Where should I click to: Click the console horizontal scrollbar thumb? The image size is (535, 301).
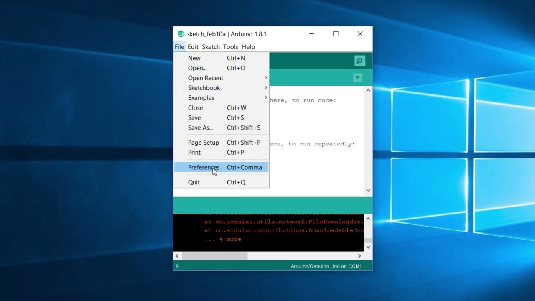click(x=214, y=256)
